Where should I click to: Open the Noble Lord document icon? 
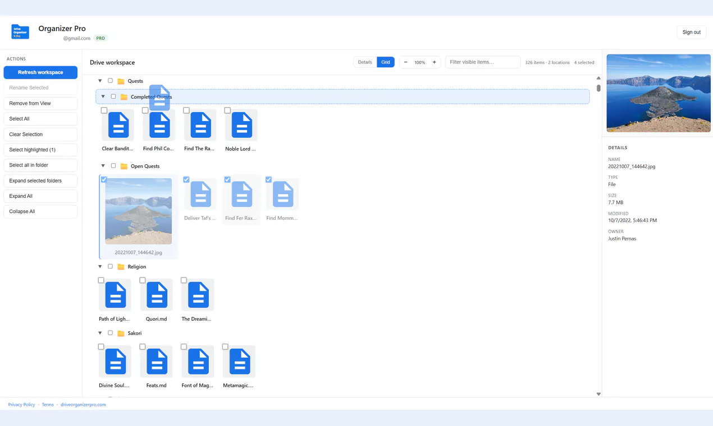(242, 125)
